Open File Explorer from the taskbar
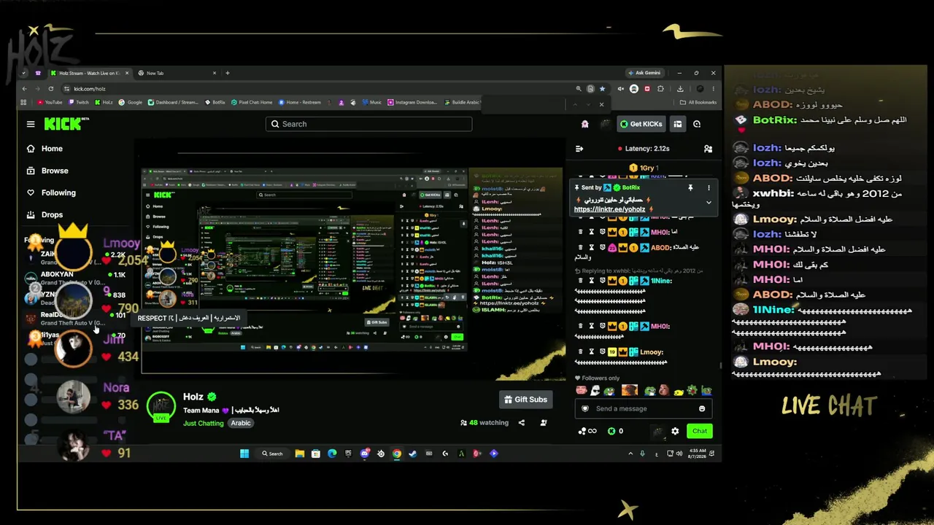This screenshot has width=934, height=525. 299,454
